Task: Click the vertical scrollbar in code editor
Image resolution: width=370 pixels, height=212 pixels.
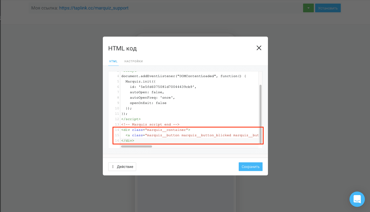Action: coord(261,114)
